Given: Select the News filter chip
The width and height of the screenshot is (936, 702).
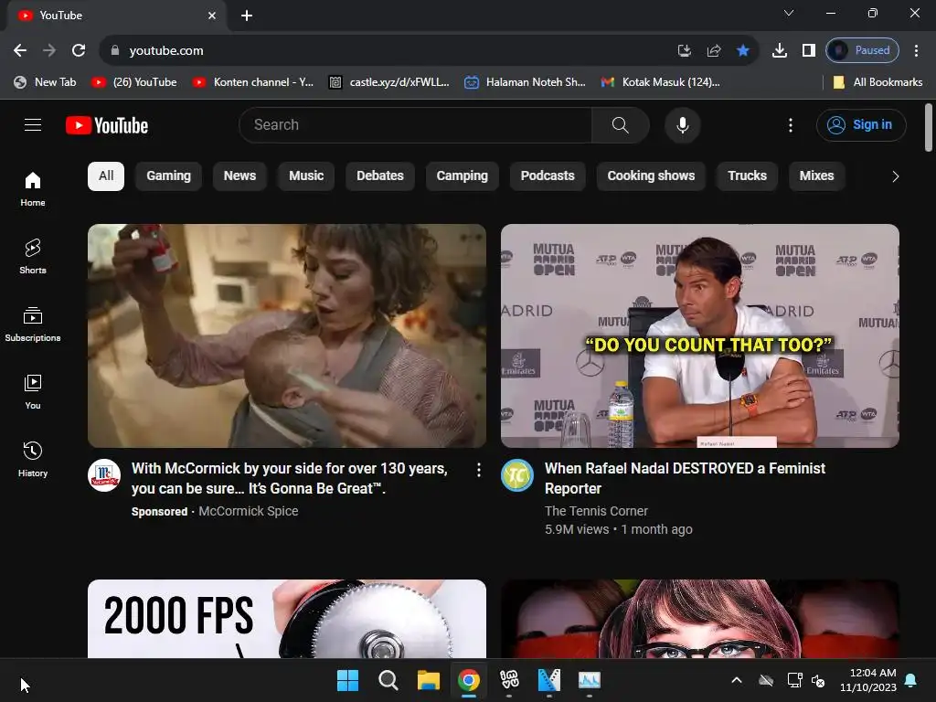Looking at the screenshot, I should tap(239, 176).
